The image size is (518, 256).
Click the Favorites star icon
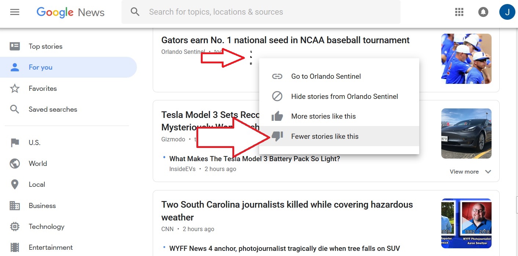(x=15, y=88)
